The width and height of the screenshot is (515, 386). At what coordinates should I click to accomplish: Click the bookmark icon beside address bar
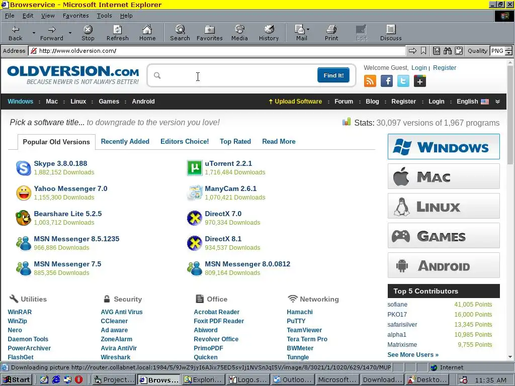(423, 51)
